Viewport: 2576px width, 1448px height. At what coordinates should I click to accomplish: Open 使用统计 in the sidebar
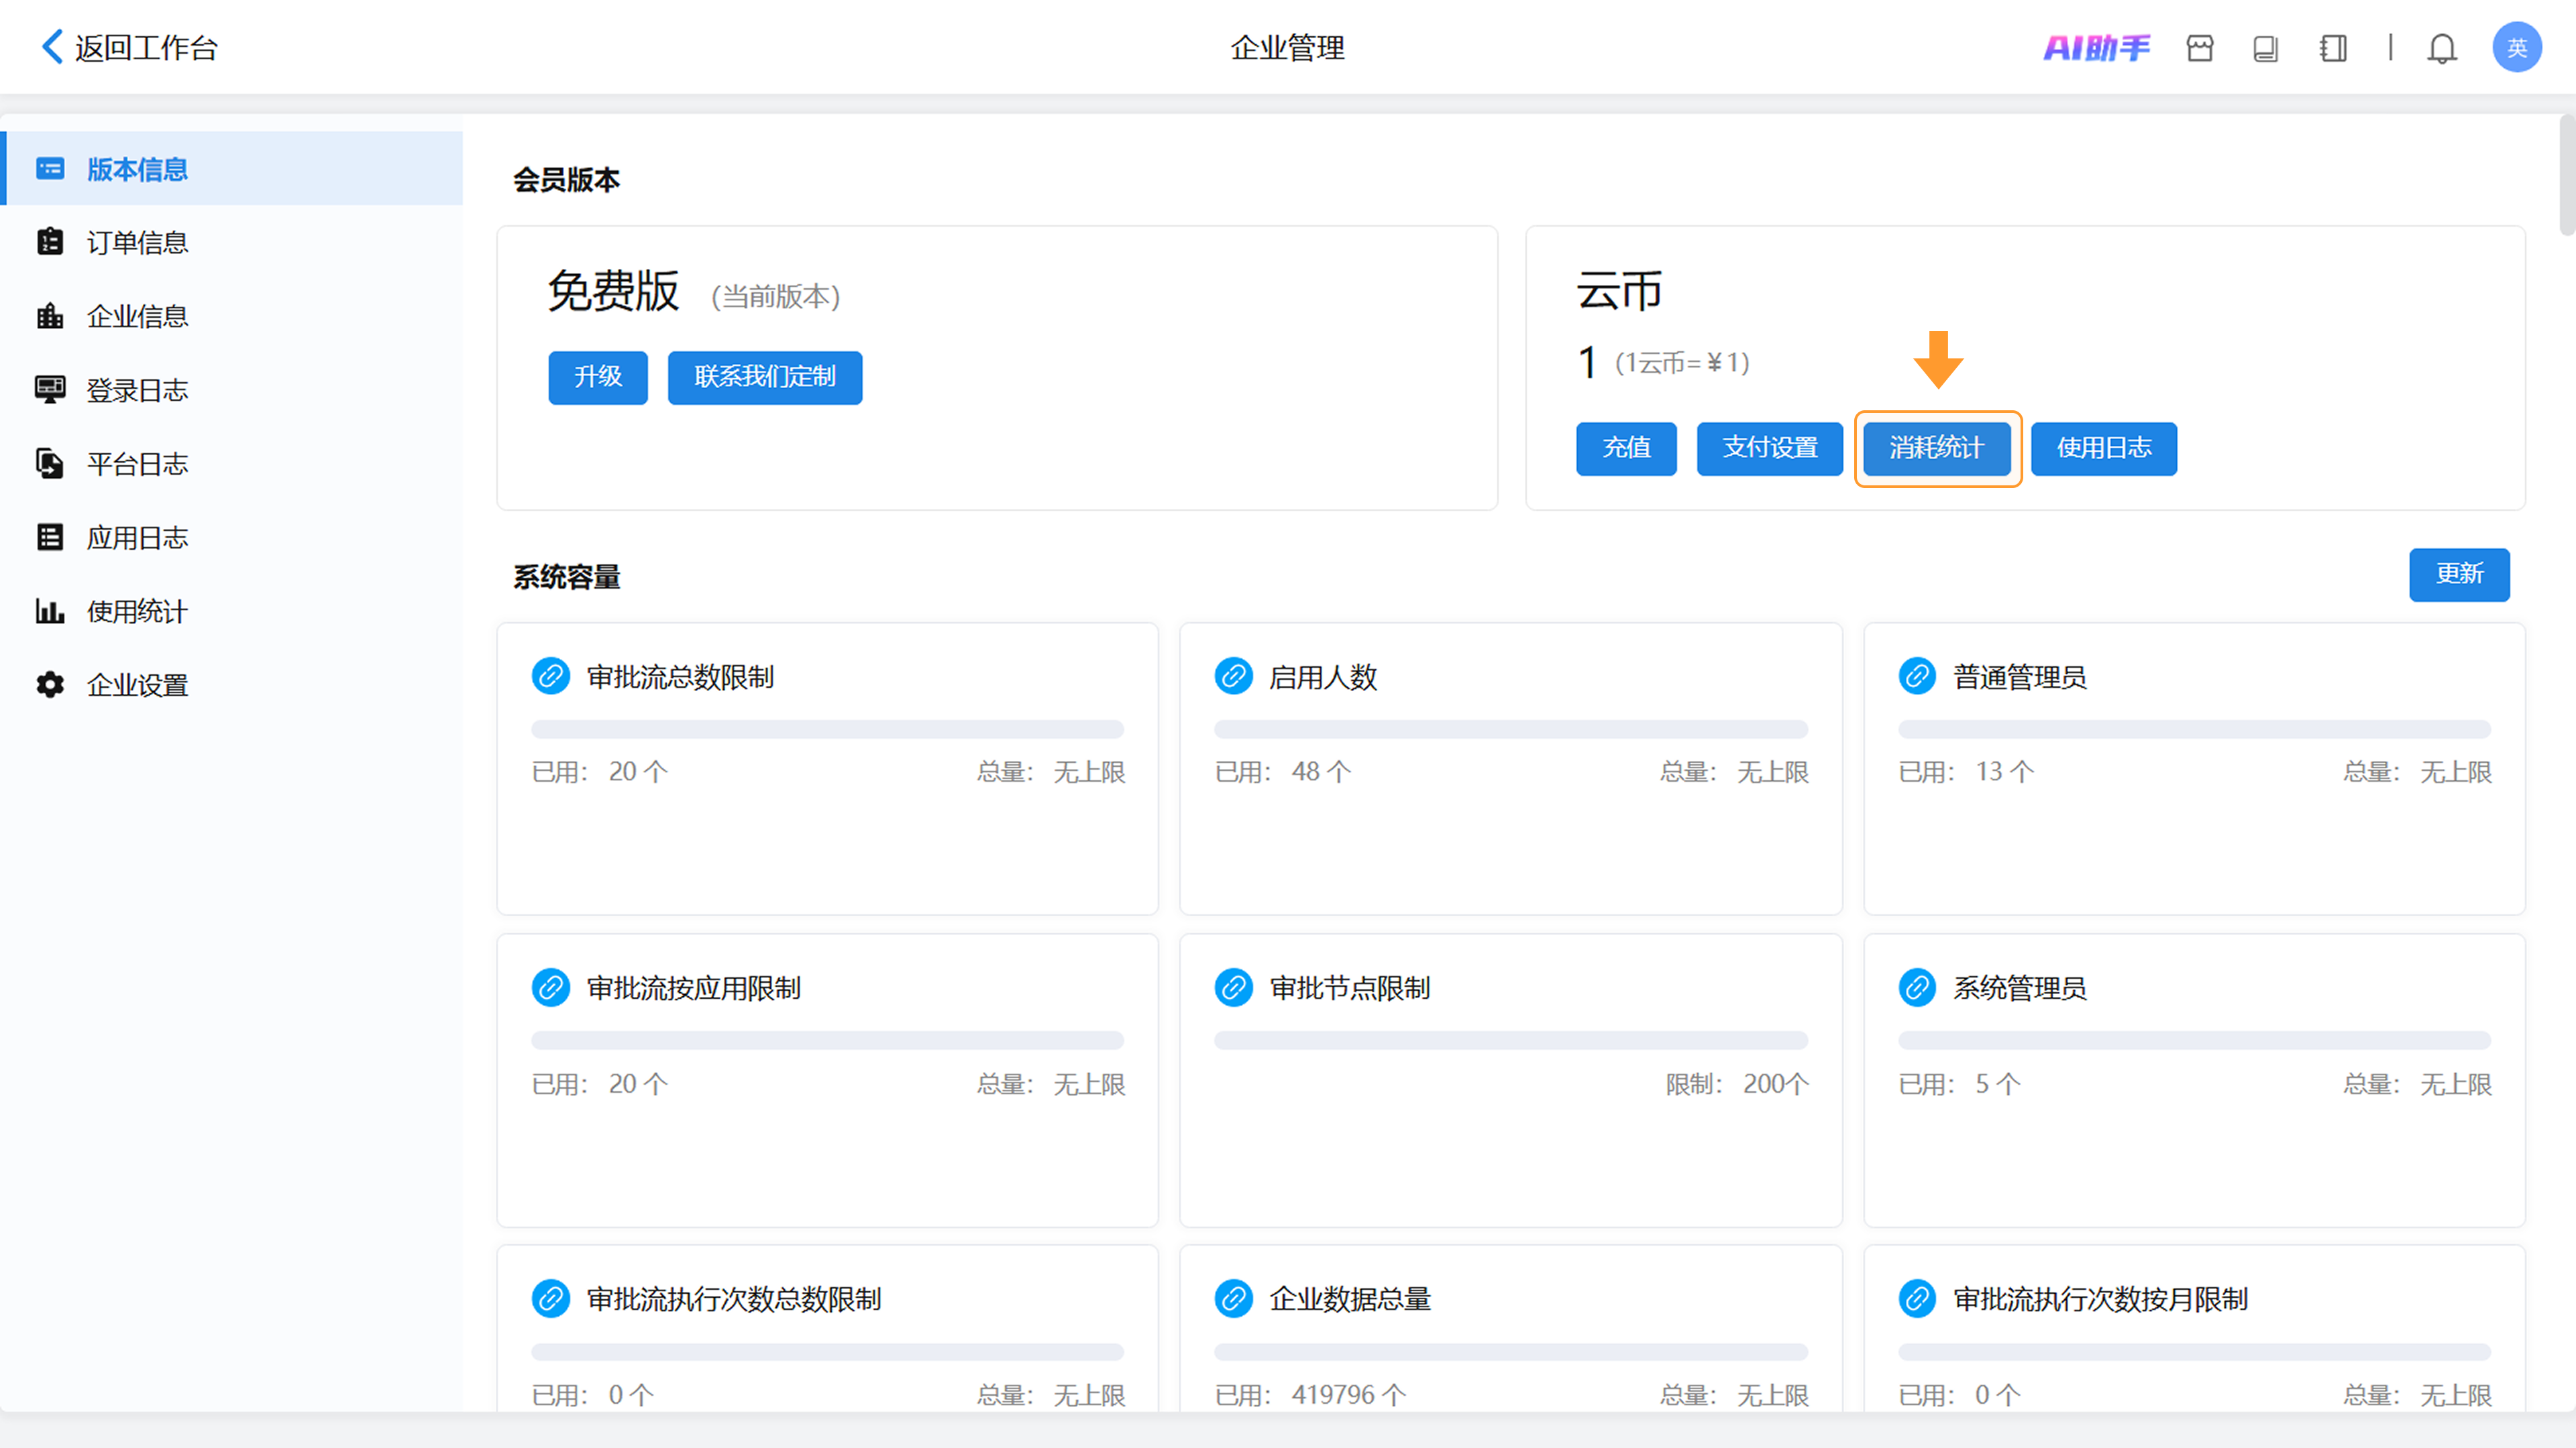coord(232,611)
